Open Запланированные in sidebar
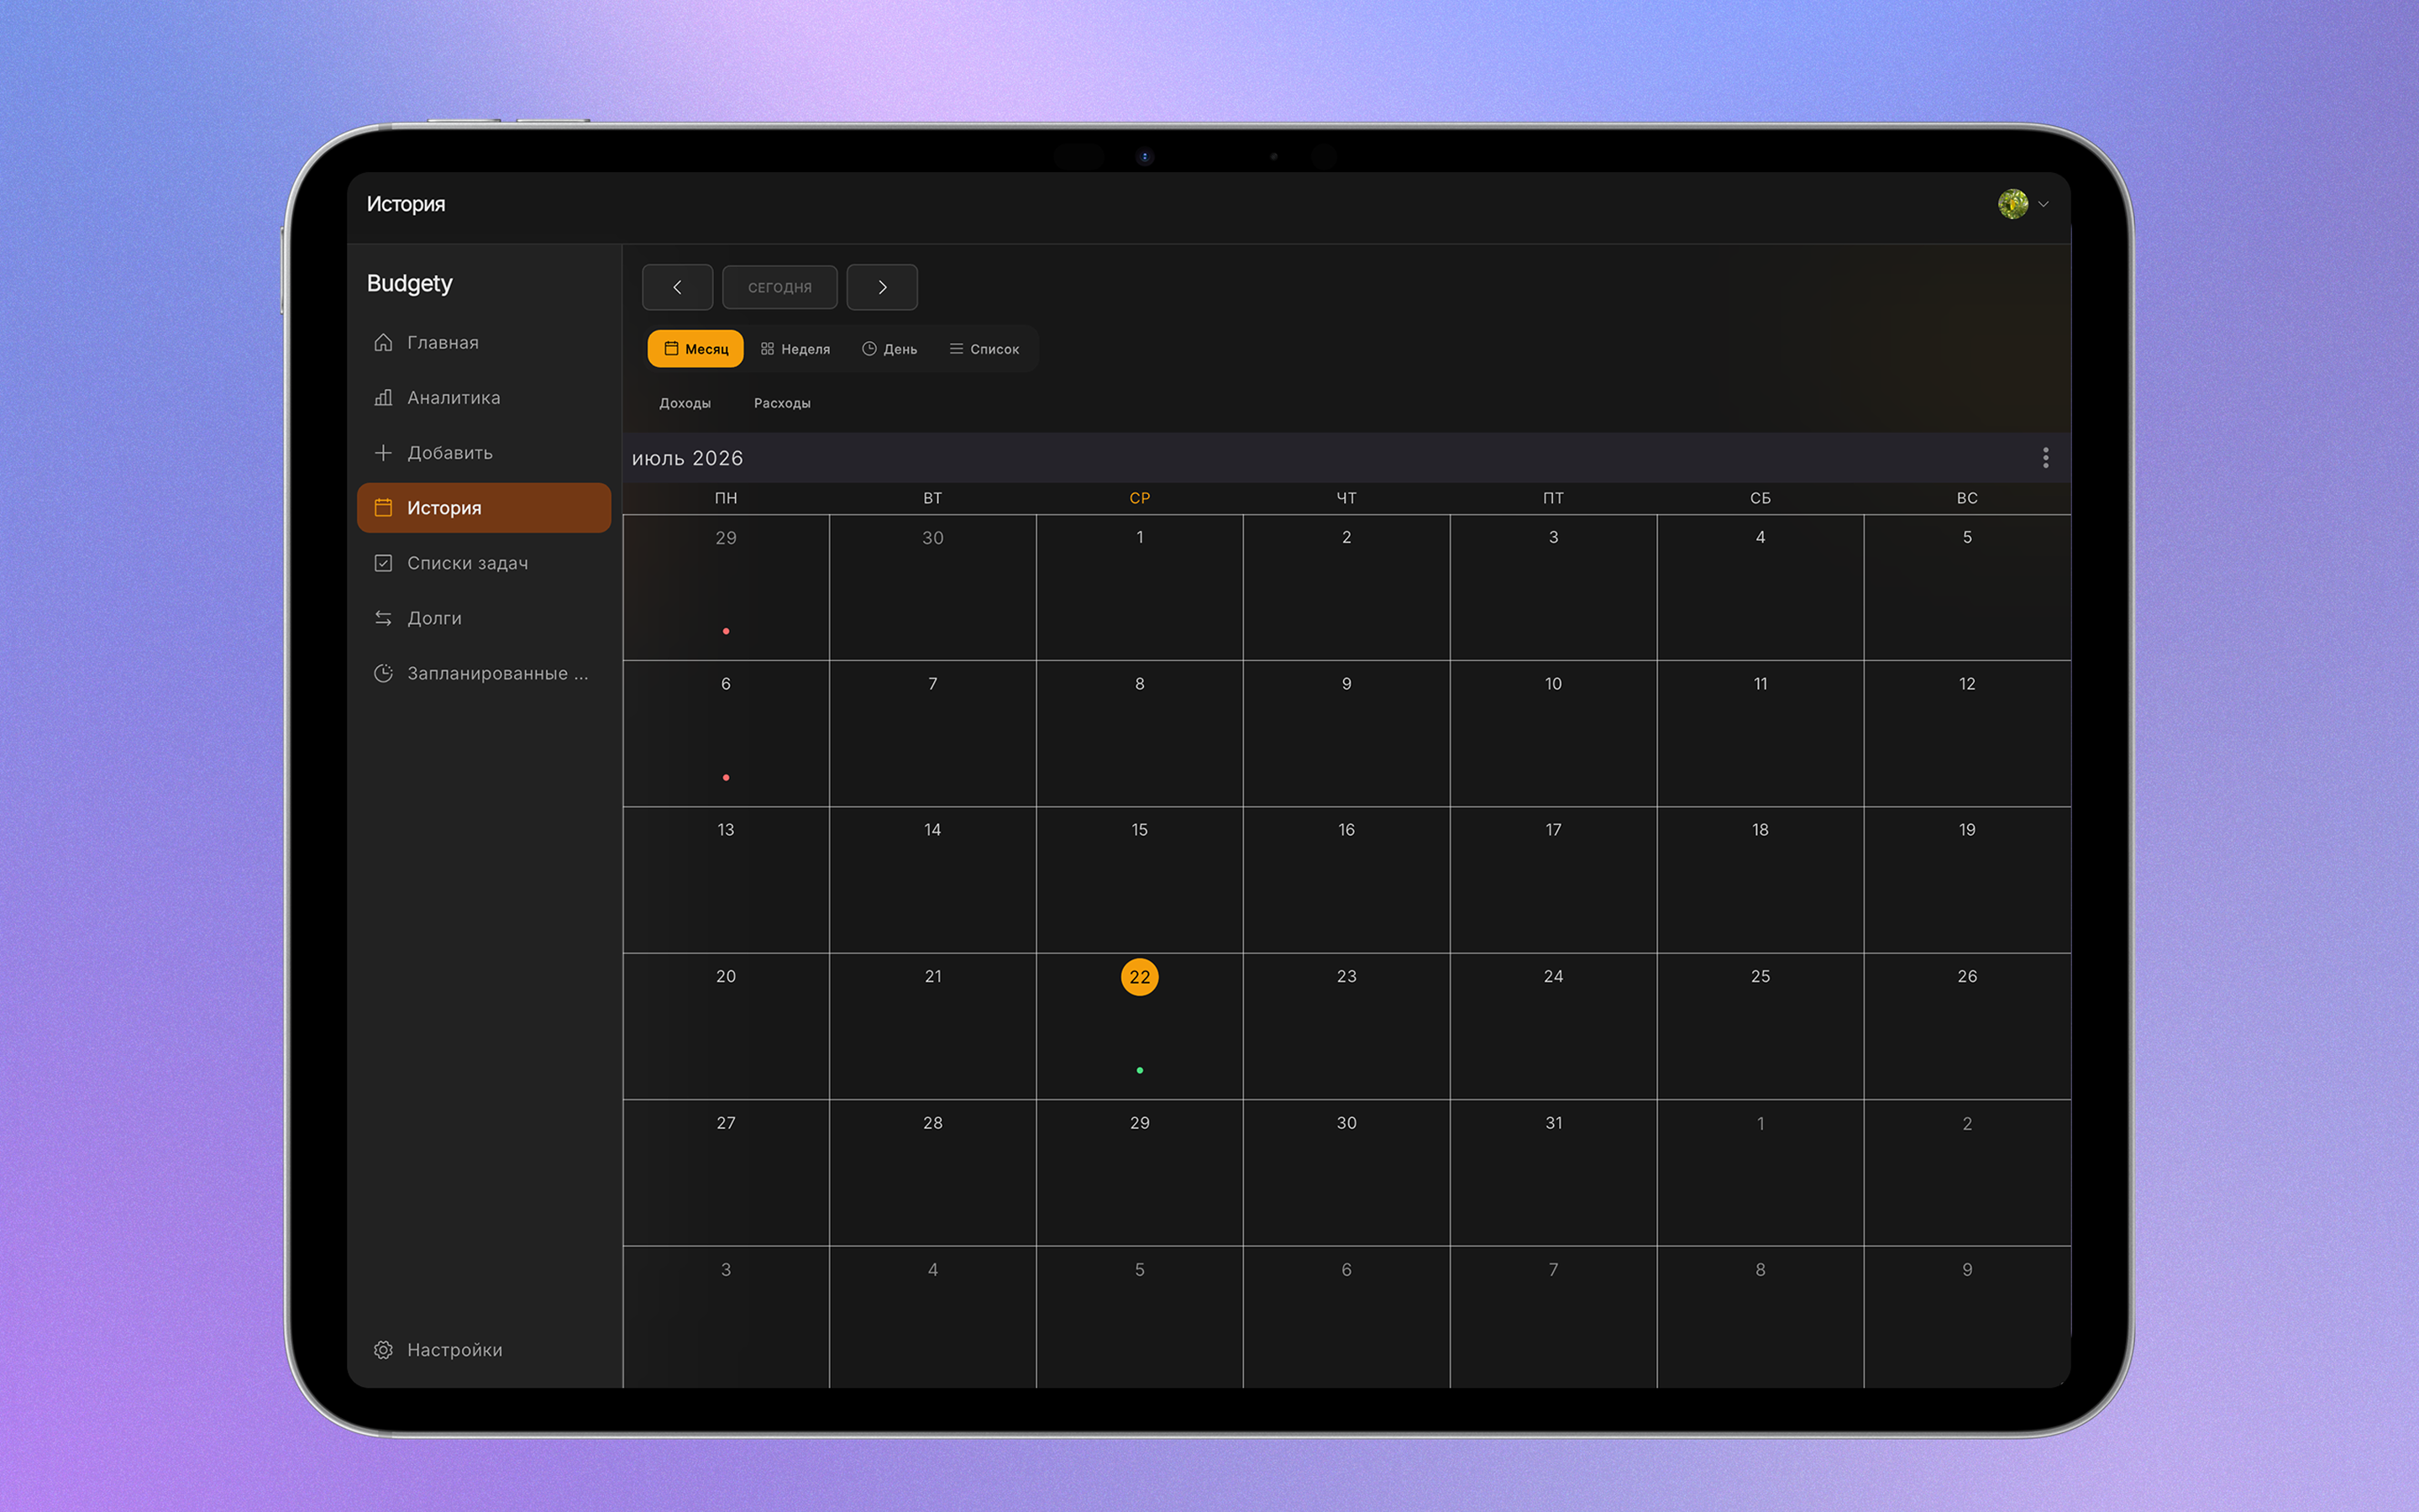Image resolution: width=2419 pixels, height=1512 pixels. tap(484, 672)
